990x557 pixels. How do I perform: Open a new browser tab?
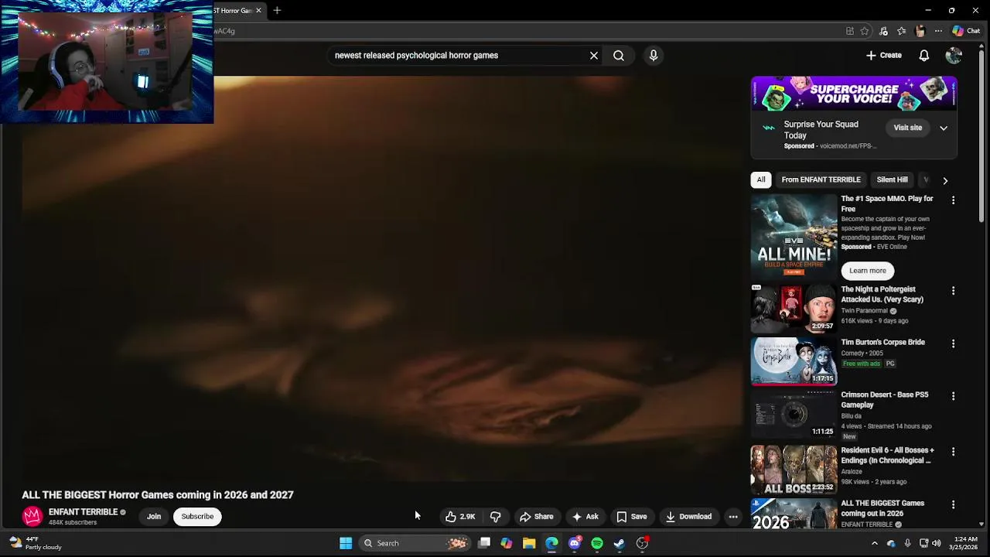(277, 10)
